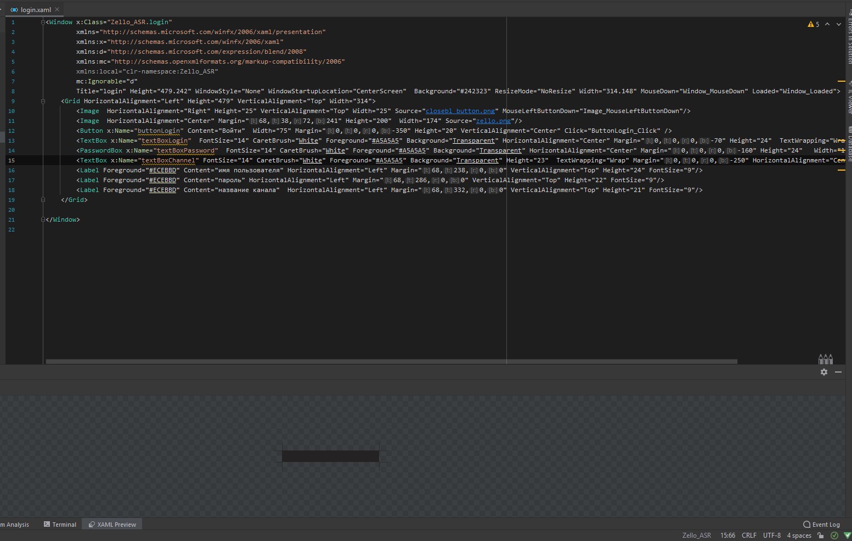
Task: Close the login.xaml editor tab
Action: coord(57,9)
